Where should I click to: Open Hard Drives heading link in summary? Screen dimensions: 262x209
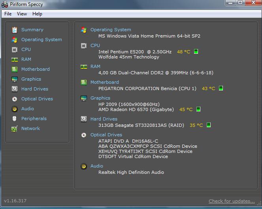click(x=104, y=119)
